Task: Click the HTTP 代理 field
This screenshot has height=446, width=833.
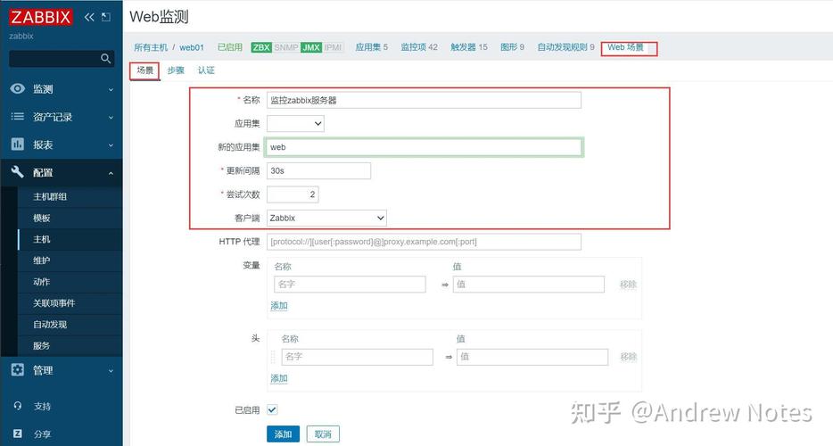Action: pyautogui.click(x=424, y=242)
